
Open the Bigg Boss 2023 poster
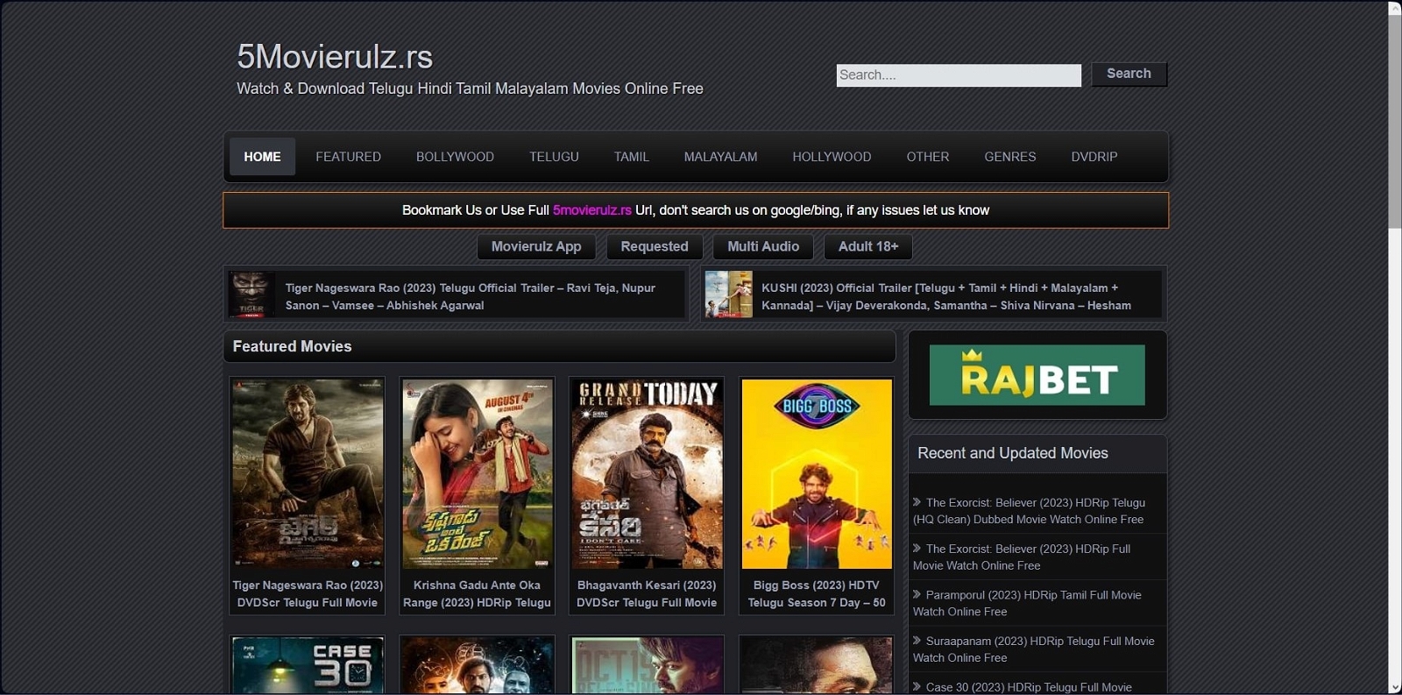817,473
